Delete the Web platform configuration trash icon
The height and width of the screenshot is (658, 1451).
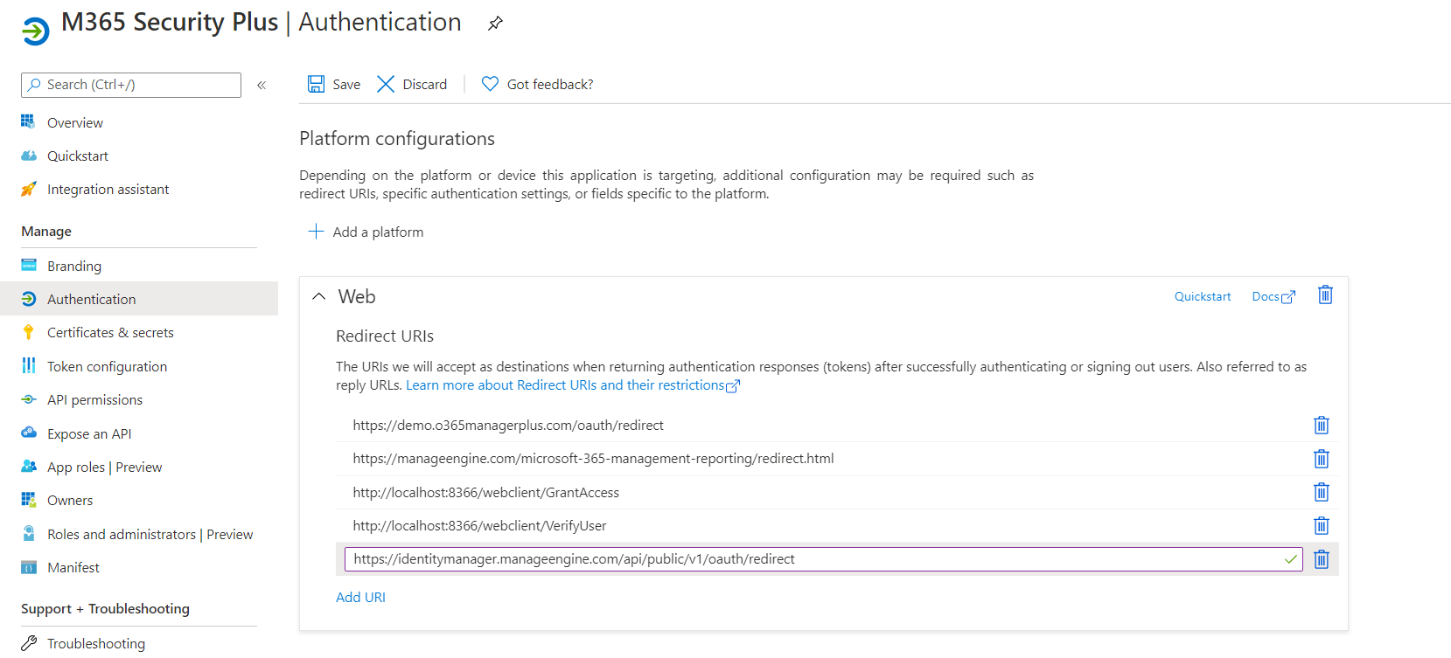[1325, 295]
